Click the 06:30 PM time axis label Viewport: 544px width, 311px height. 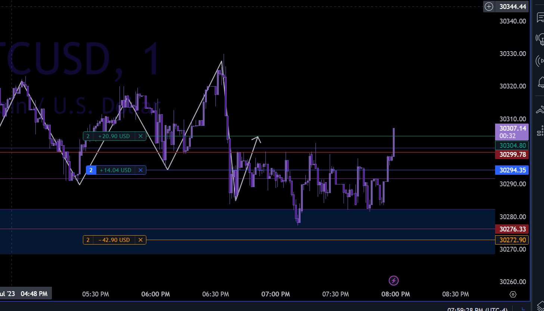click(x=215, y=294)
